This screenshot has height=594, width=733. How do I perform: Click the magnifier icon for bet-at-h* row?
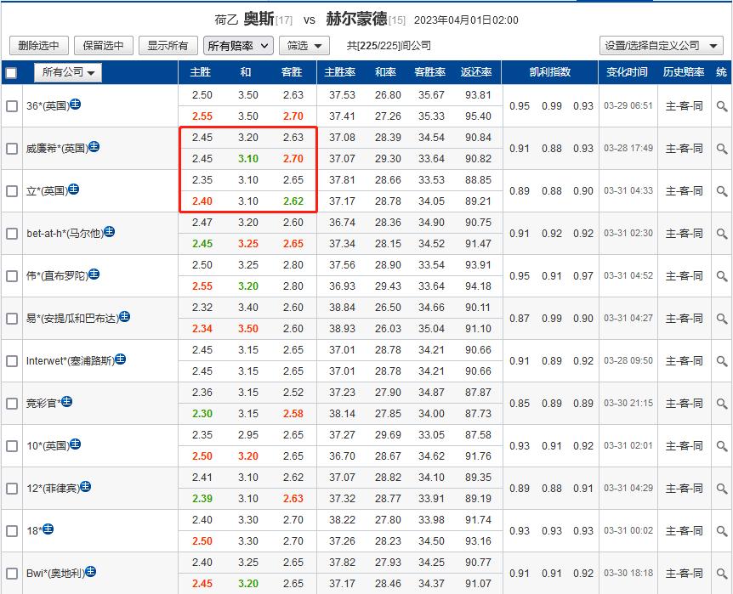click(x=722, y=233)
